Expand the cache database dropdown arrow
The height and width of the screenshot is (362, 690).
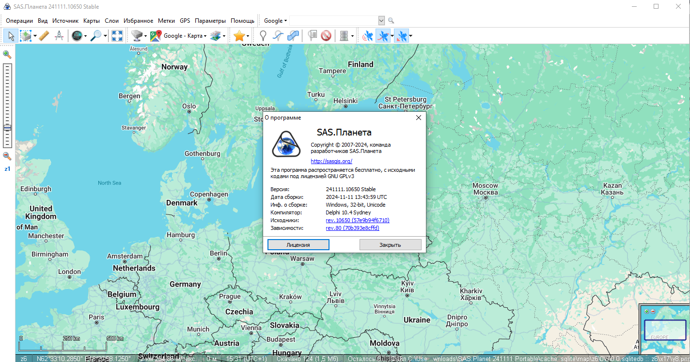352,35
